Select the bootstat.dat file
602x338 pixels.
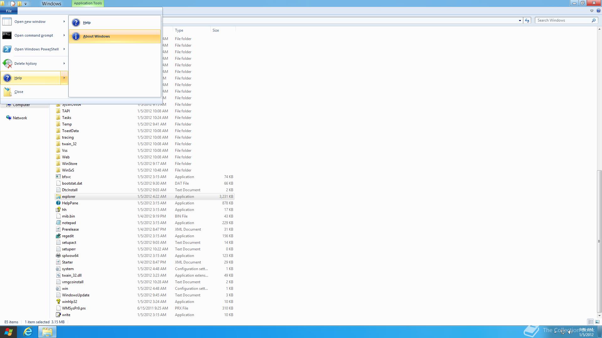point(144,183)
